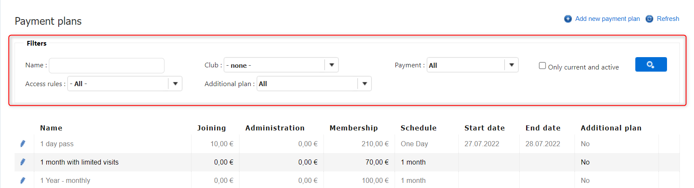
Task: Select the 1 month with limited visits row
Action: pos(79,162)
